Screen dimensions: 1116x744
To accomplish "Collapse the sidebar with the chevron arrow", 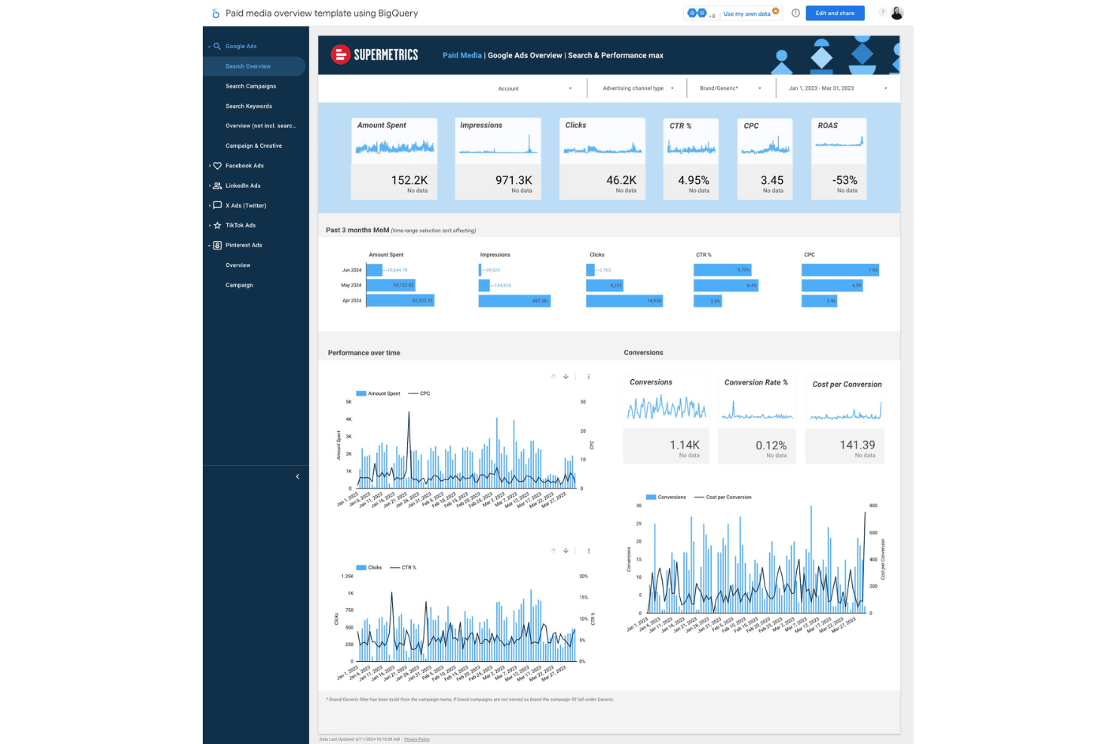I will pos(297,476).
